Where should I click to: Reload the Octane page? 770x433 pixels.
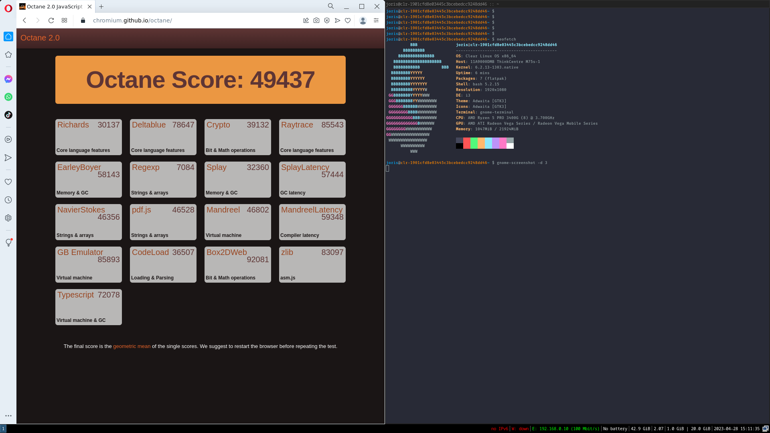(x=51, y=20)
